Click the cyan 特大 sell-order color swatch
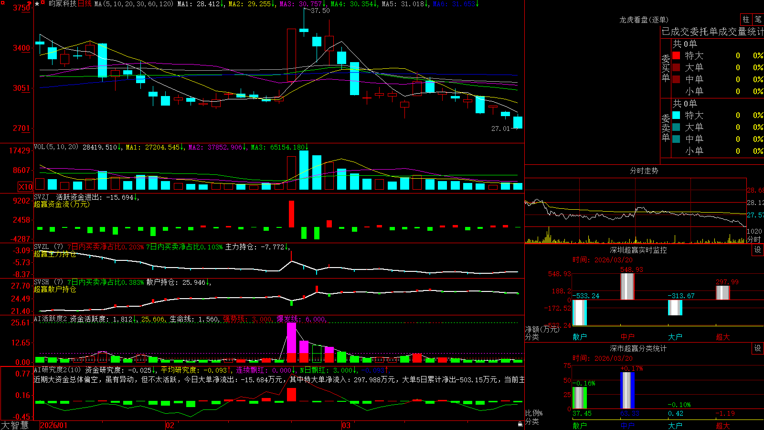The image size is (764, 430). (676, 115)
